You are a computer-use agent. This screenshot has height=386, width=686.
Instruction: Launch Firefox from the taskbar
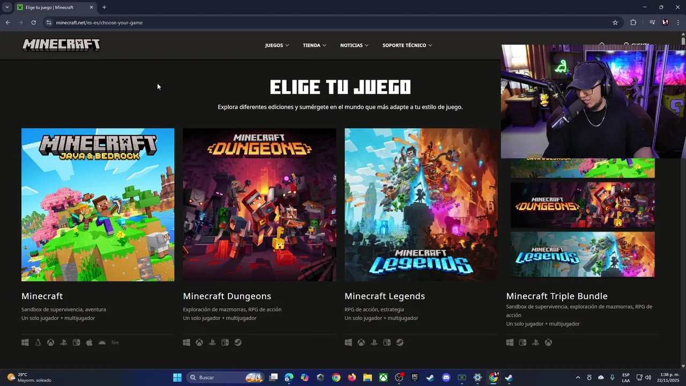coord(352,377)
